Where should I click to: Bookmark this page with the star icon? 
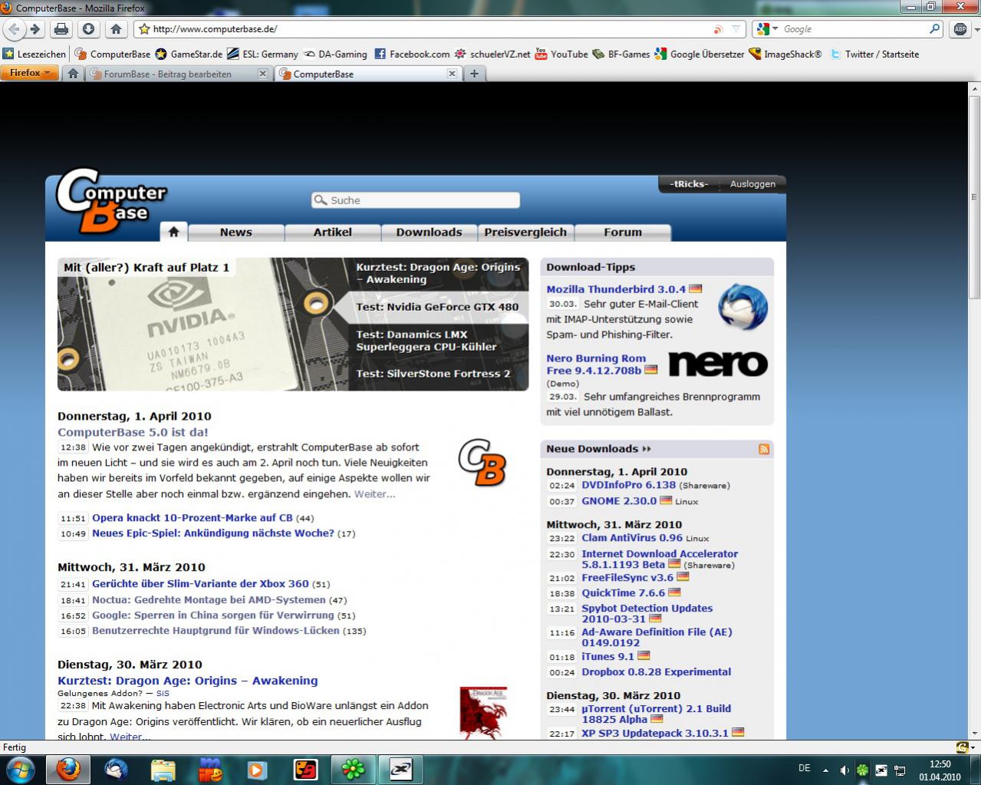pyautogui.click(x=143, y=29)
